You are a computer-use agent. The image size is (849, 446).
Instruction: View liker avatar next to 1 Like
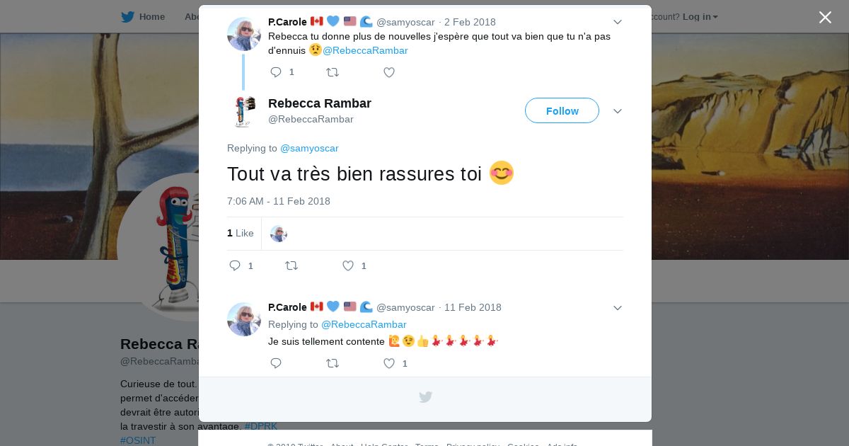click(x=279, y=234)
